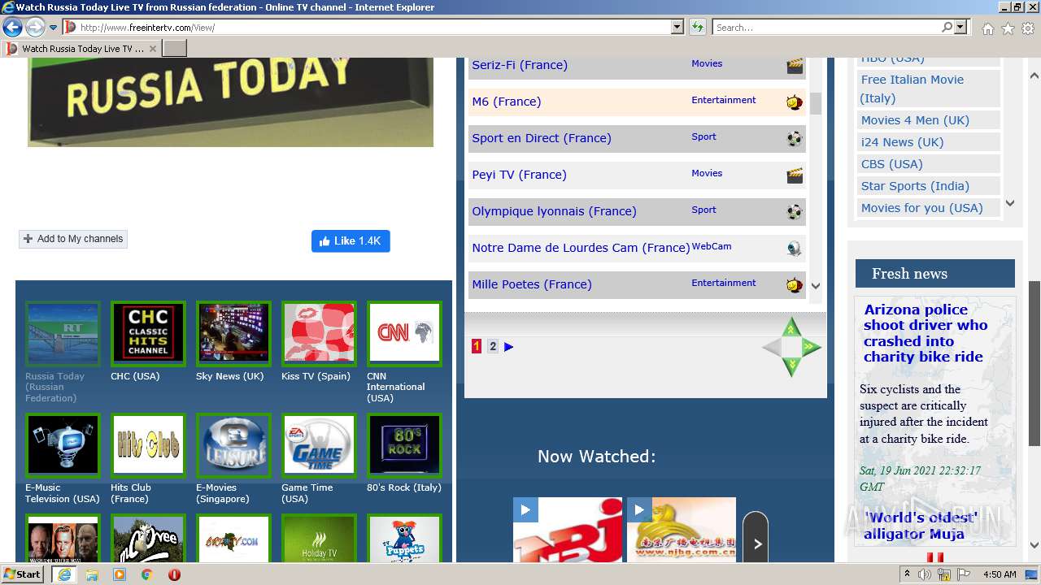This screenshot has width=1041, height=585.
Task: Click the soccer ball icon for Sport en Direct
Action: (x=795, y=139)
